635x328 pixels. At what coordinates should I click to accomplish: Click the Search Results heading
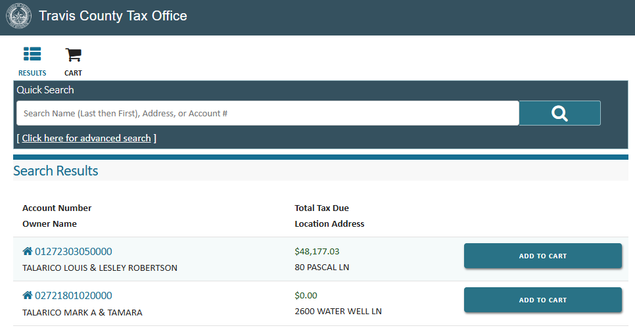click(56, 171)
